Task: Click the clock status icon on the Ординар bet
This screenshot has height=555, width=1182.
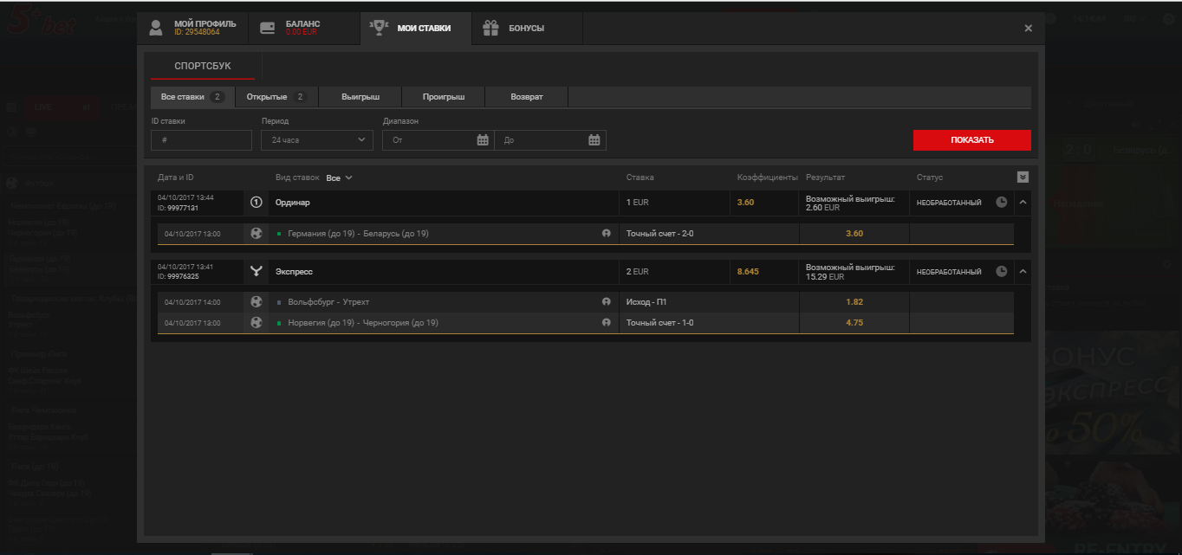Action: 1002,203
